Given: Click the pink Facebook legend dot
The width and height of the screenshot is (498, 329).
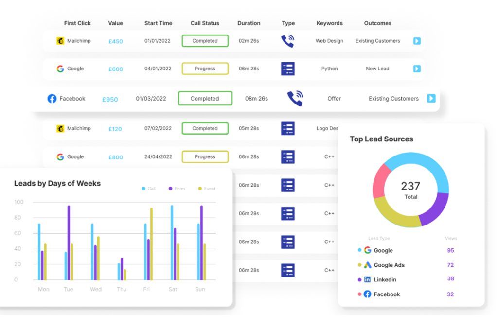Looking at the screenshot, I should click(x=359, y=294).
